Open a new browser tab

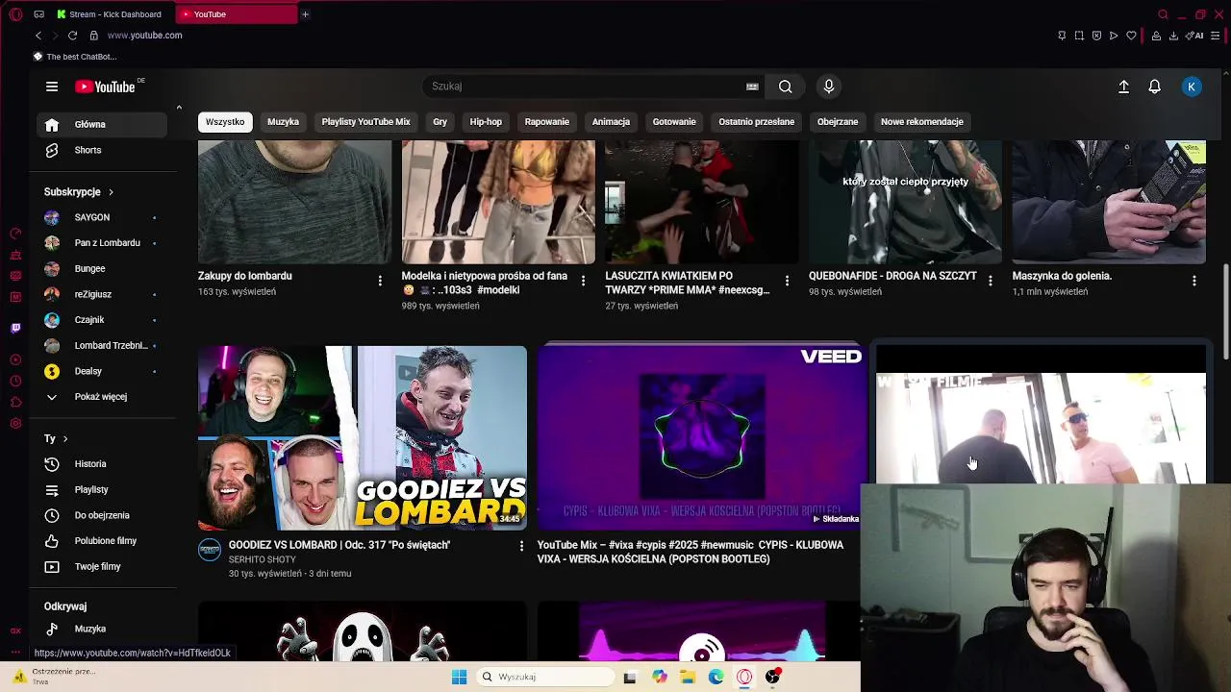tap(305, 14)
